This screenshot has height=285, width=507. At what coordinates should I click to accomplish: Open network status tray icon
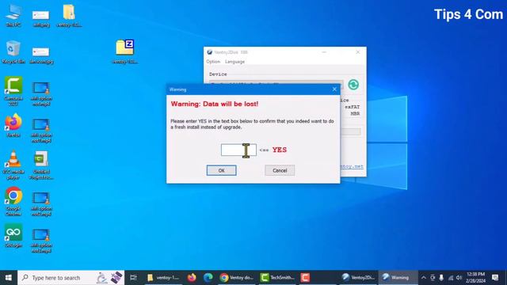click(451, 278)
